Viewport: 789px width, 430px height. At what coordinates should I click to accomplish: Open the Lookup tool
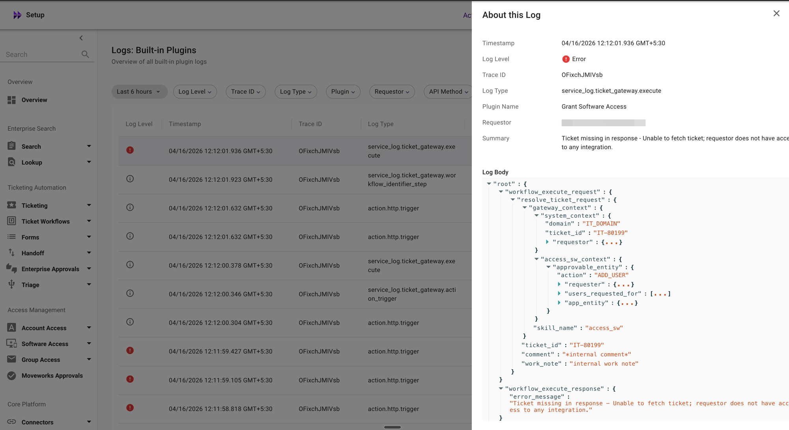coord(12,162)
